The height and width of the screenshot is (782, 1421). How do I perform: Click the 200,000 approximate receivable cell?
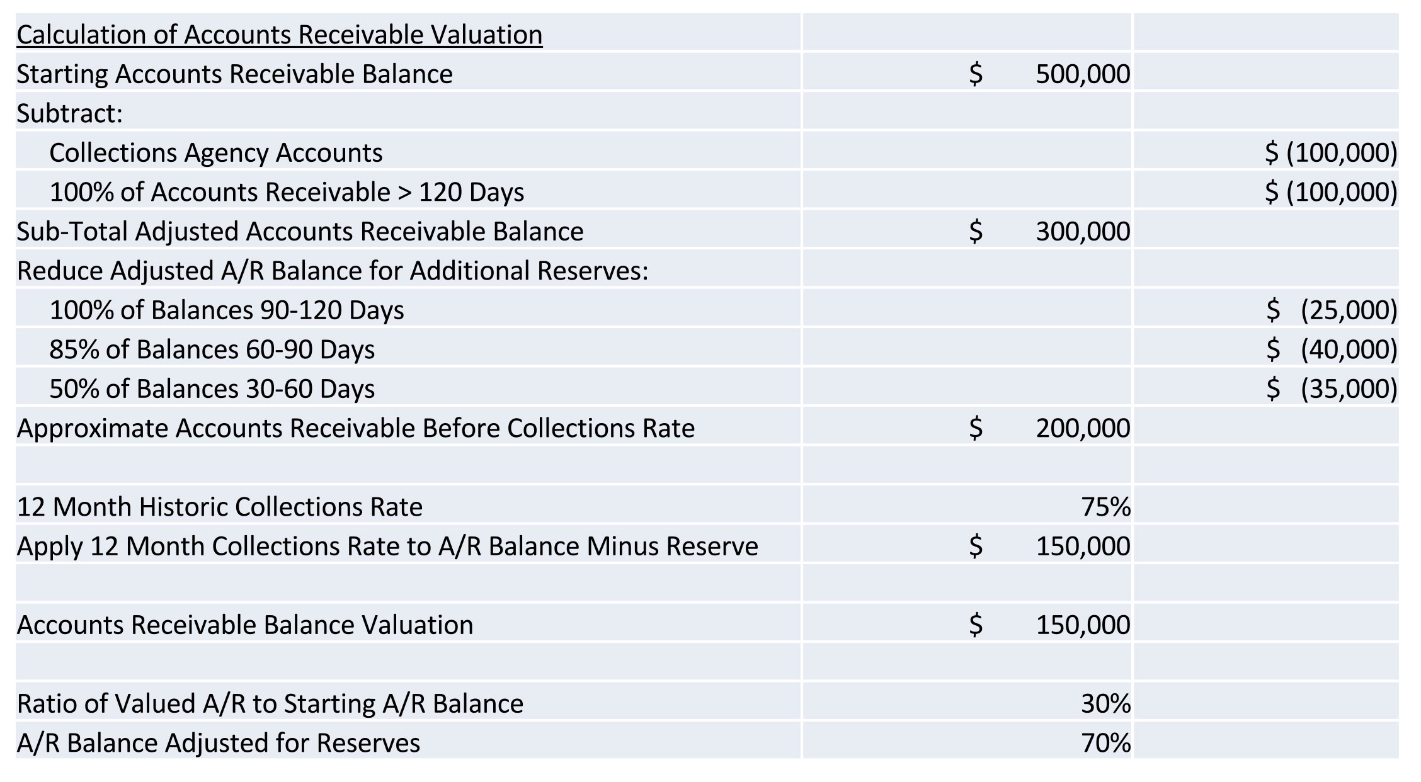click(967, 428)
